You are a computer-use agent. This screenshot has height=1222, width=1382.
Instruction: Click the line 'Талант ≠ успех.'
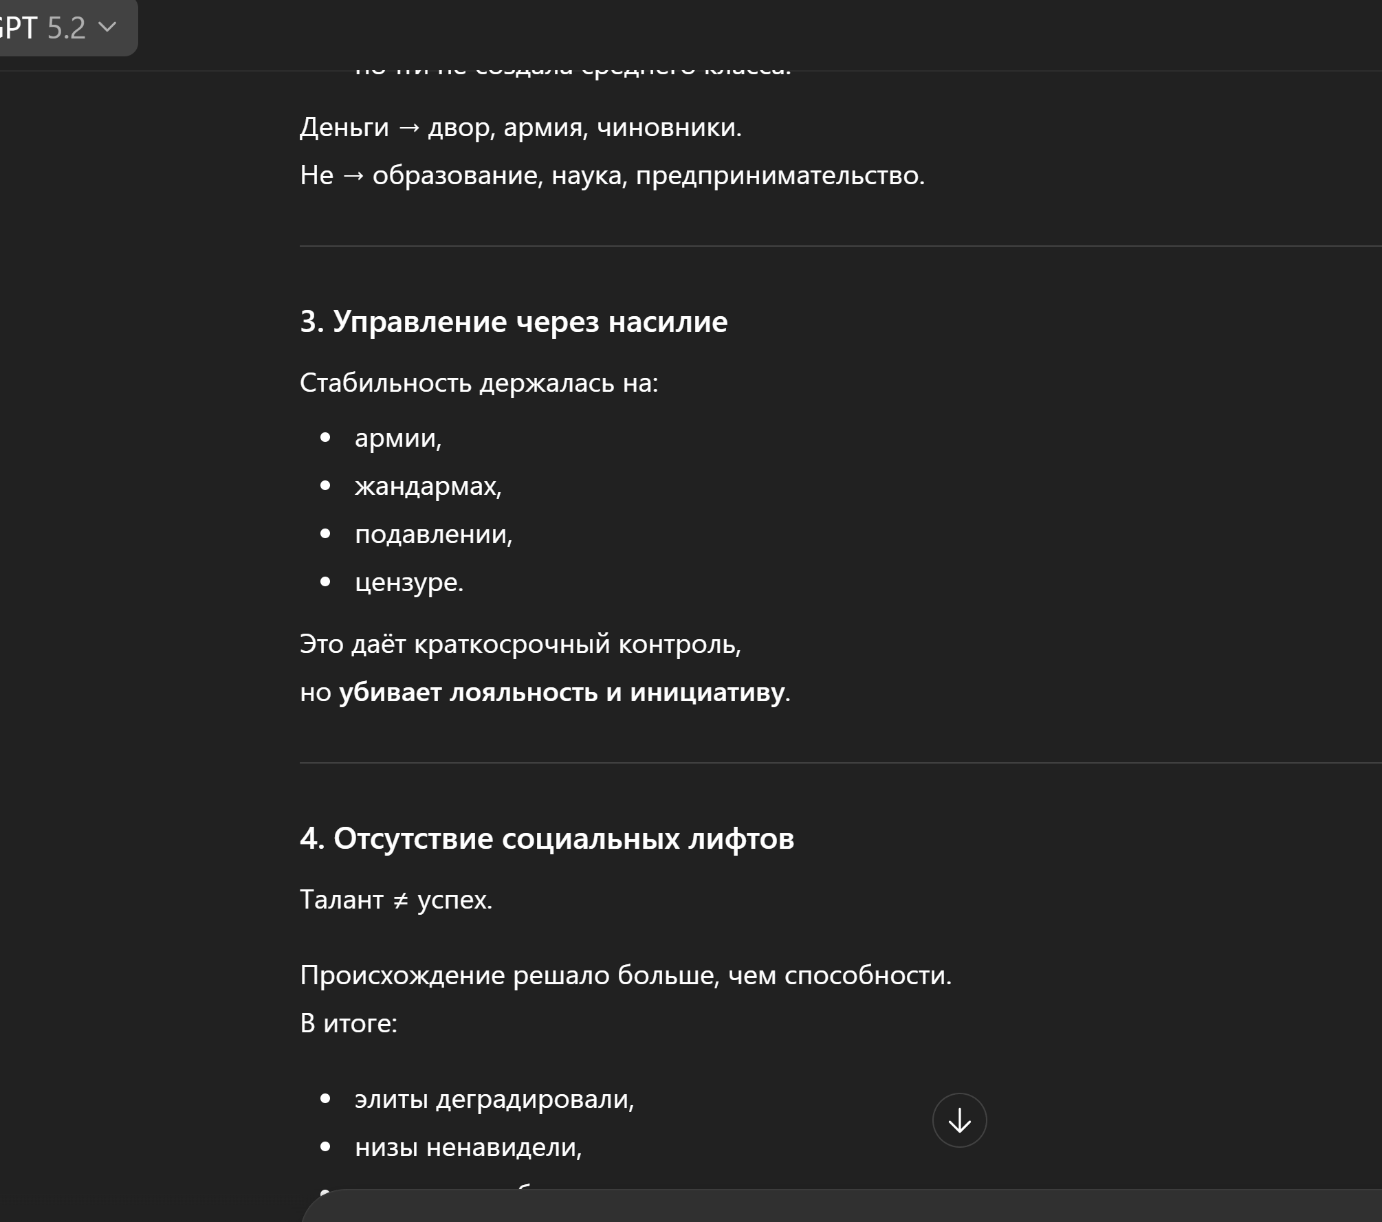coord(396,900)
